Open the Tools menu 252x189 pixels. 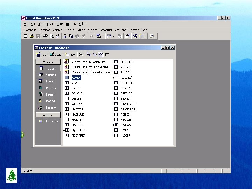pyautogui.click(x=60, y=24)
